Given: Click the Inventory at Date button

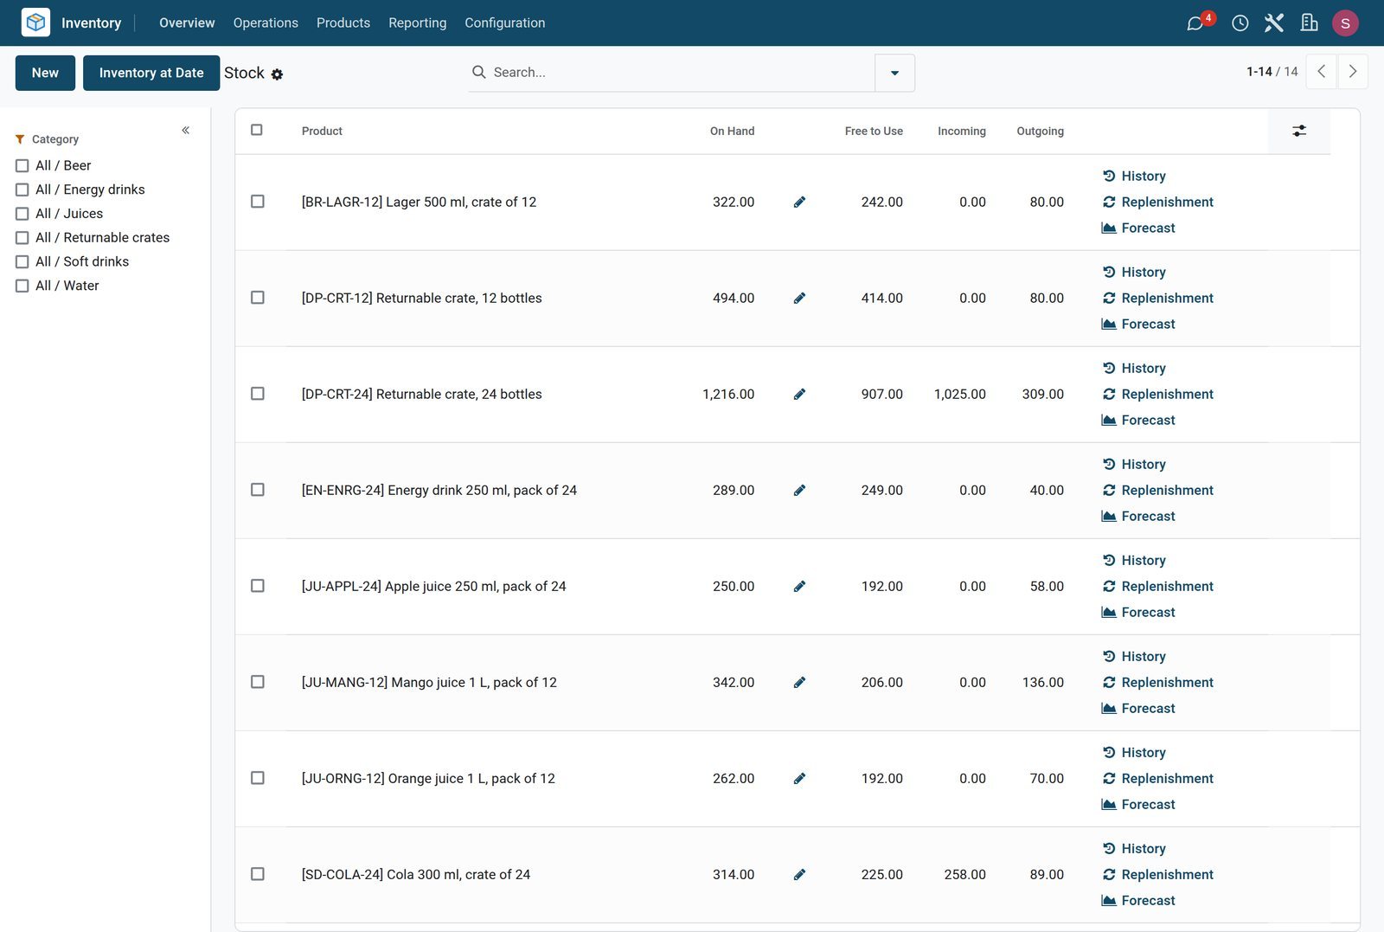Looking at the screenshot, I should pyautogui.click(x=151, y=73).
